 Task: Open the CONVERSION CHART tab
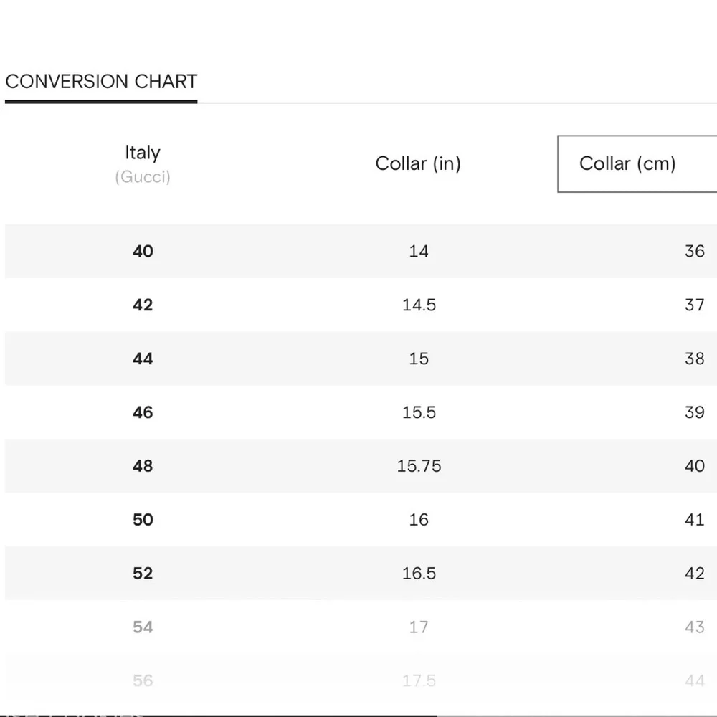click(x=101, y=82)
